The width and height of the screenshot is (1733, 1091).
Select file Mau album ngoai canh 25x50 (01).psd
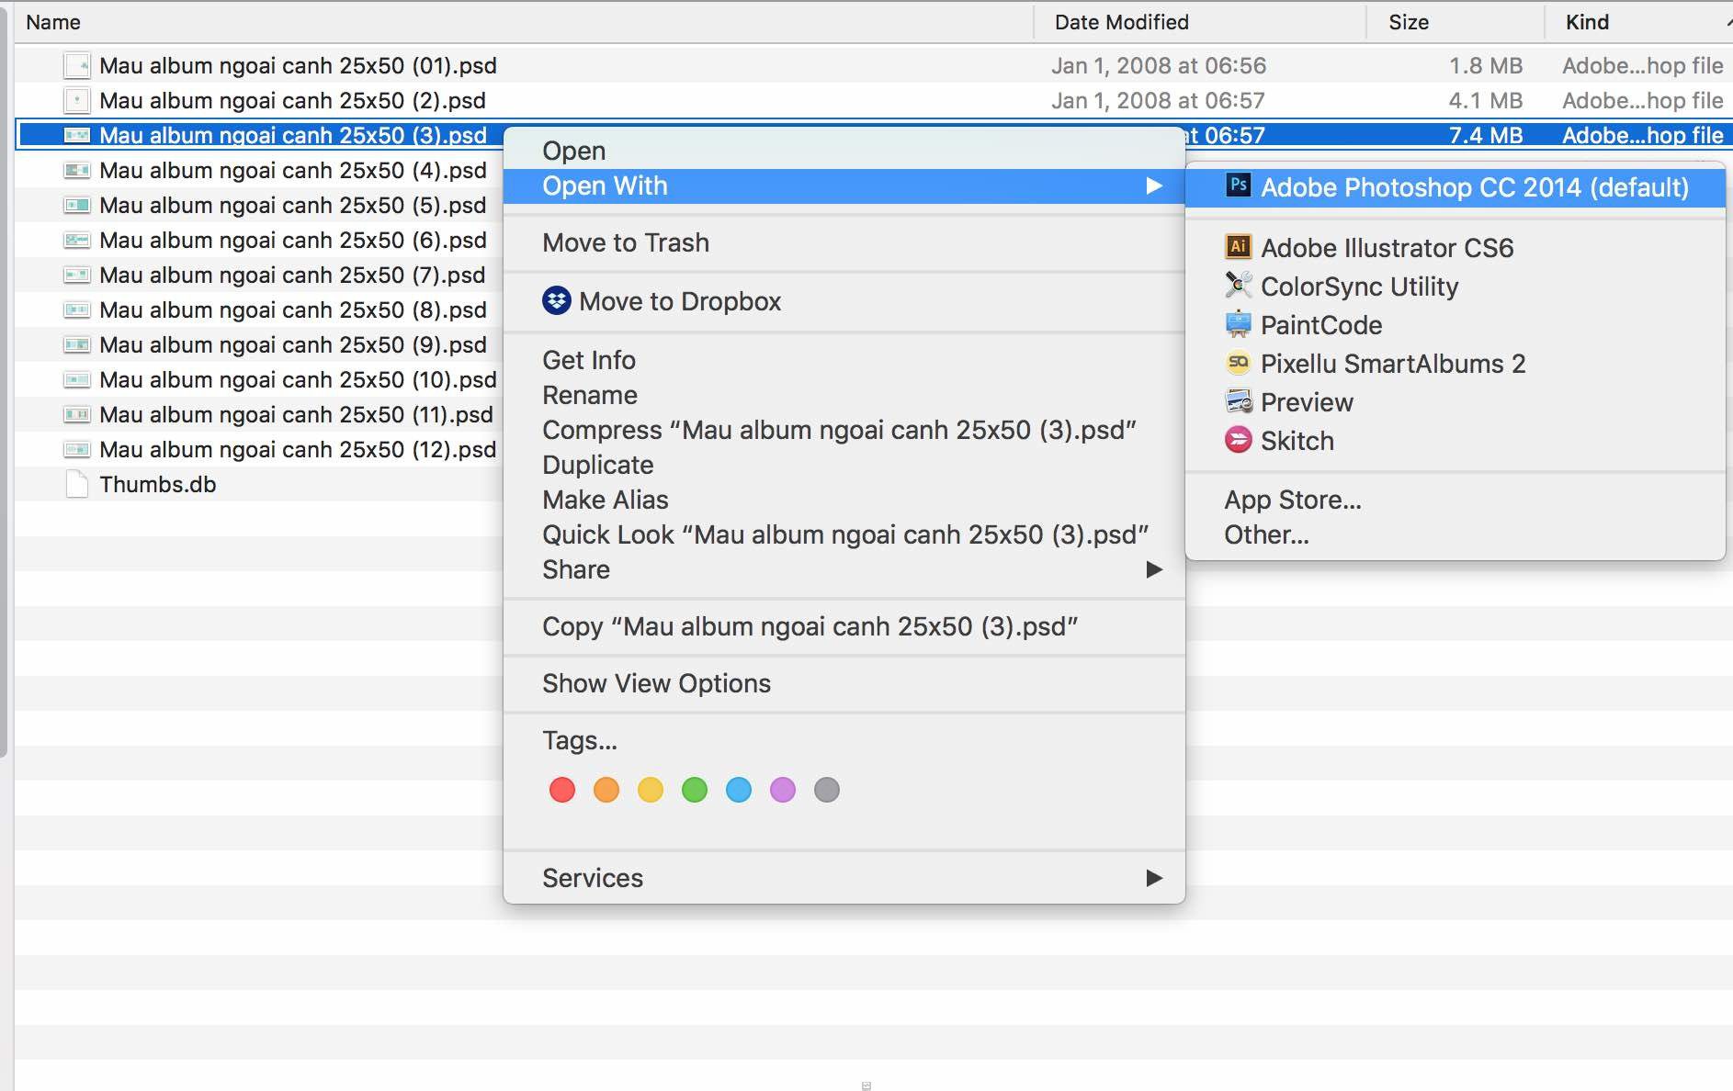(x=298, y=65)
